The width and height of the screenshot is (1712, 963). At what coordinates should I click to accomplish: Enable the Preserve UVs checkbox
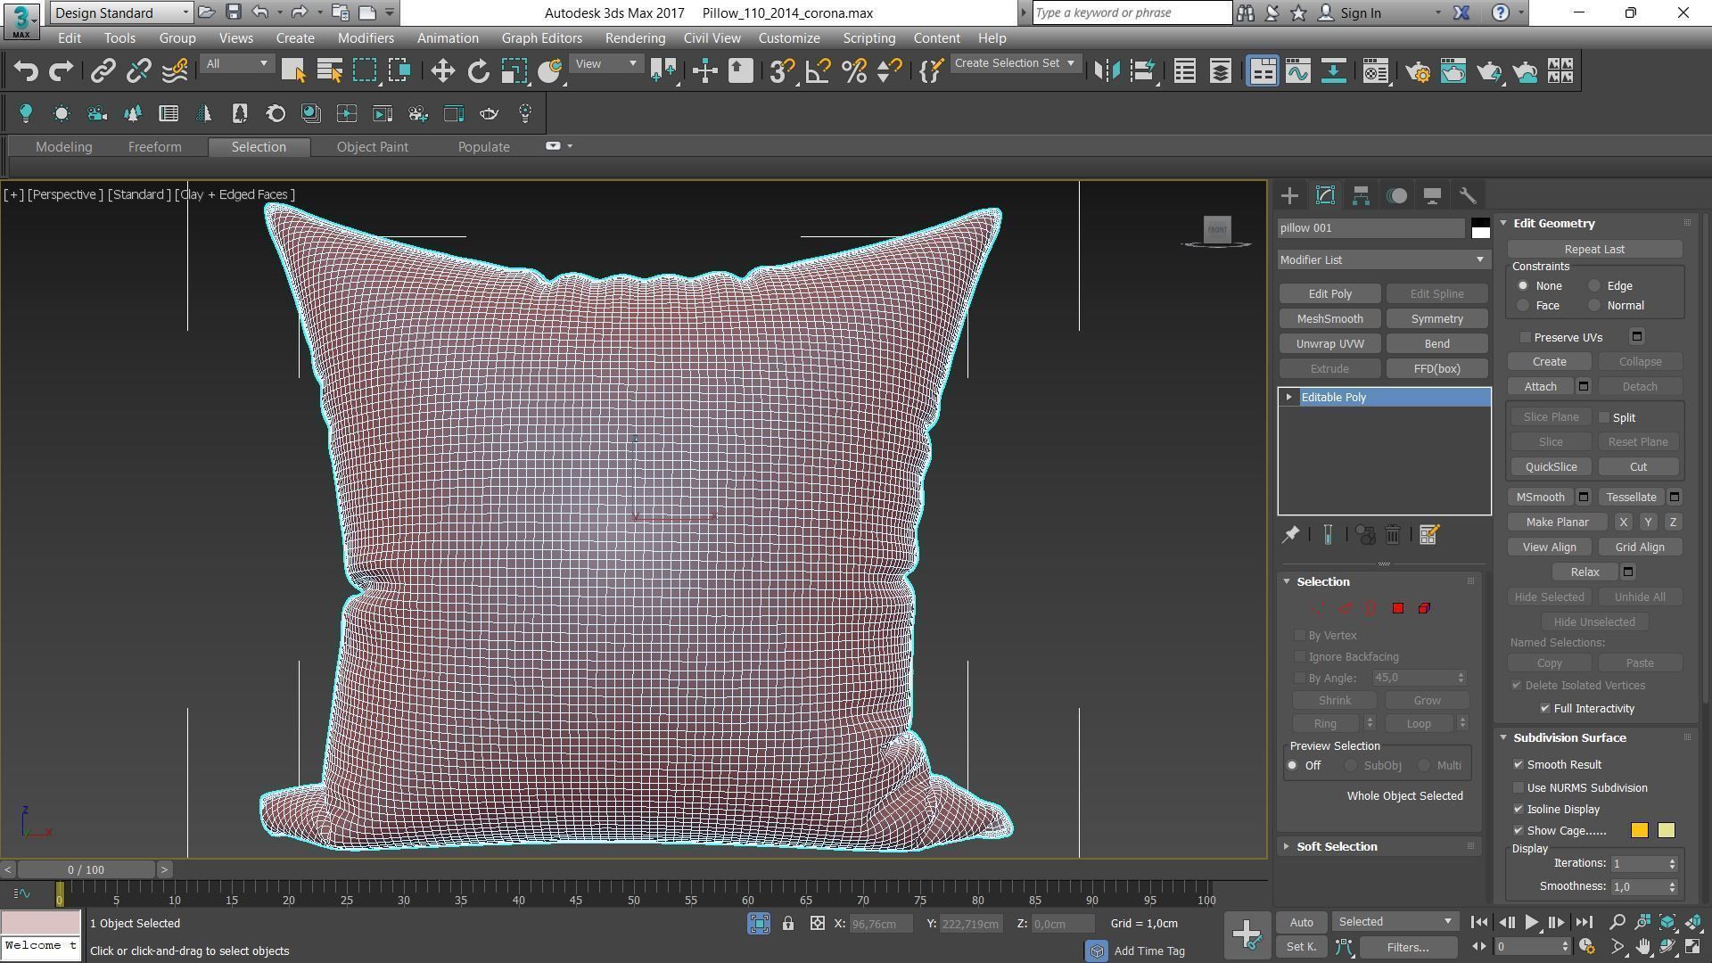(x=1526, y=338)
